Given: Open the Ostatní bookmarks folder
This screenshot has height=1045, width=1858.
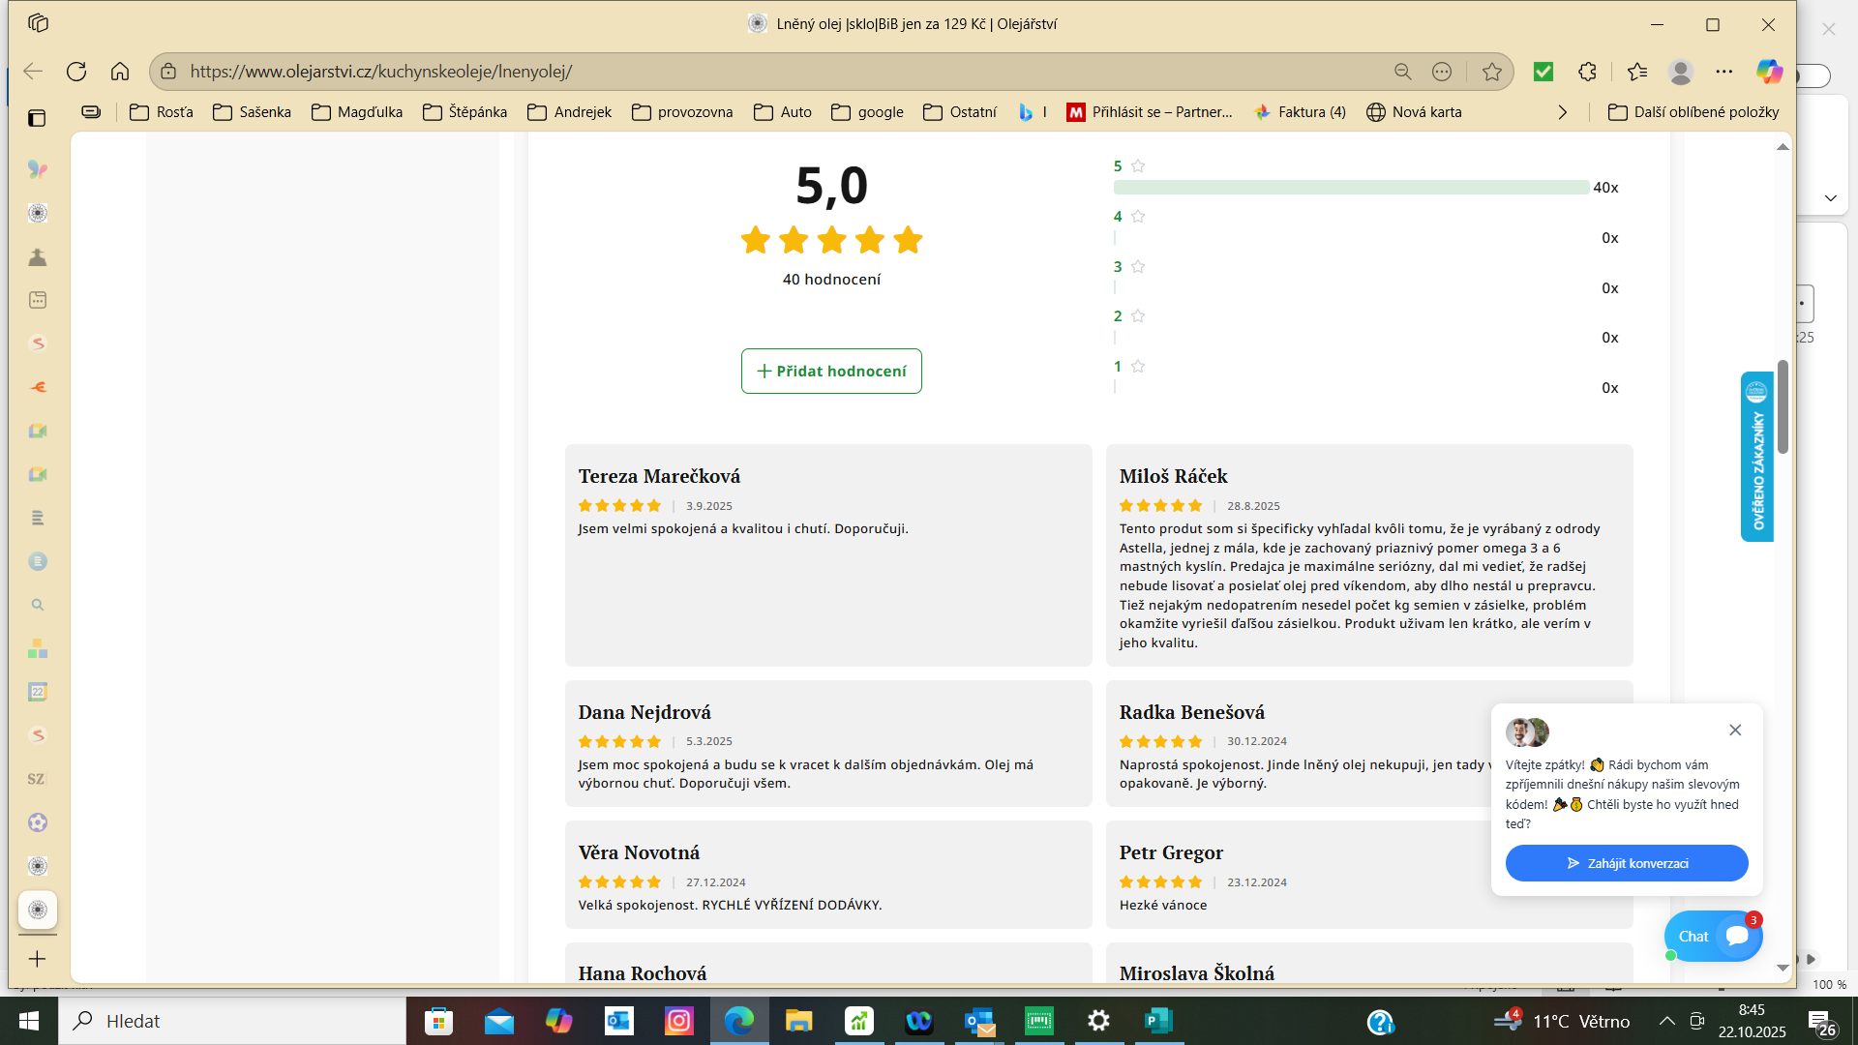Looking at the screenshot, I should point(960,112).
